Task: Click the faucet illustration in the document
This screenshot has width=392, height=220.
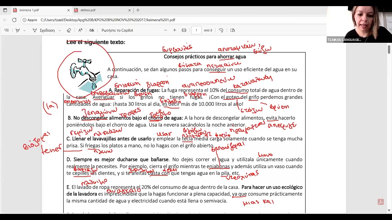Action: click(x=86, y=75)
